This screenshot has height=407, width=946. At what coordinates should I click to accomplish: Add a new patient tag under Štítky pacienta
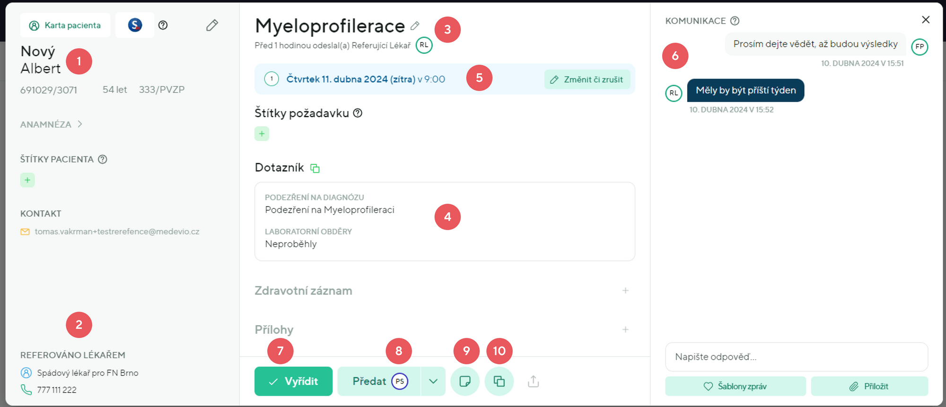click(27, 180)
